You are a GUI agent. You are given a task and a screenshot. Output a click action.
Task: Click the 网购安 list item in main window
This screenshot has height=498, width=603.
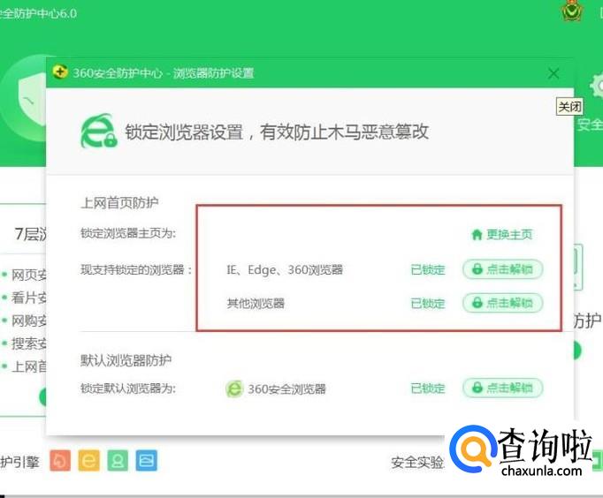[29, 321]
